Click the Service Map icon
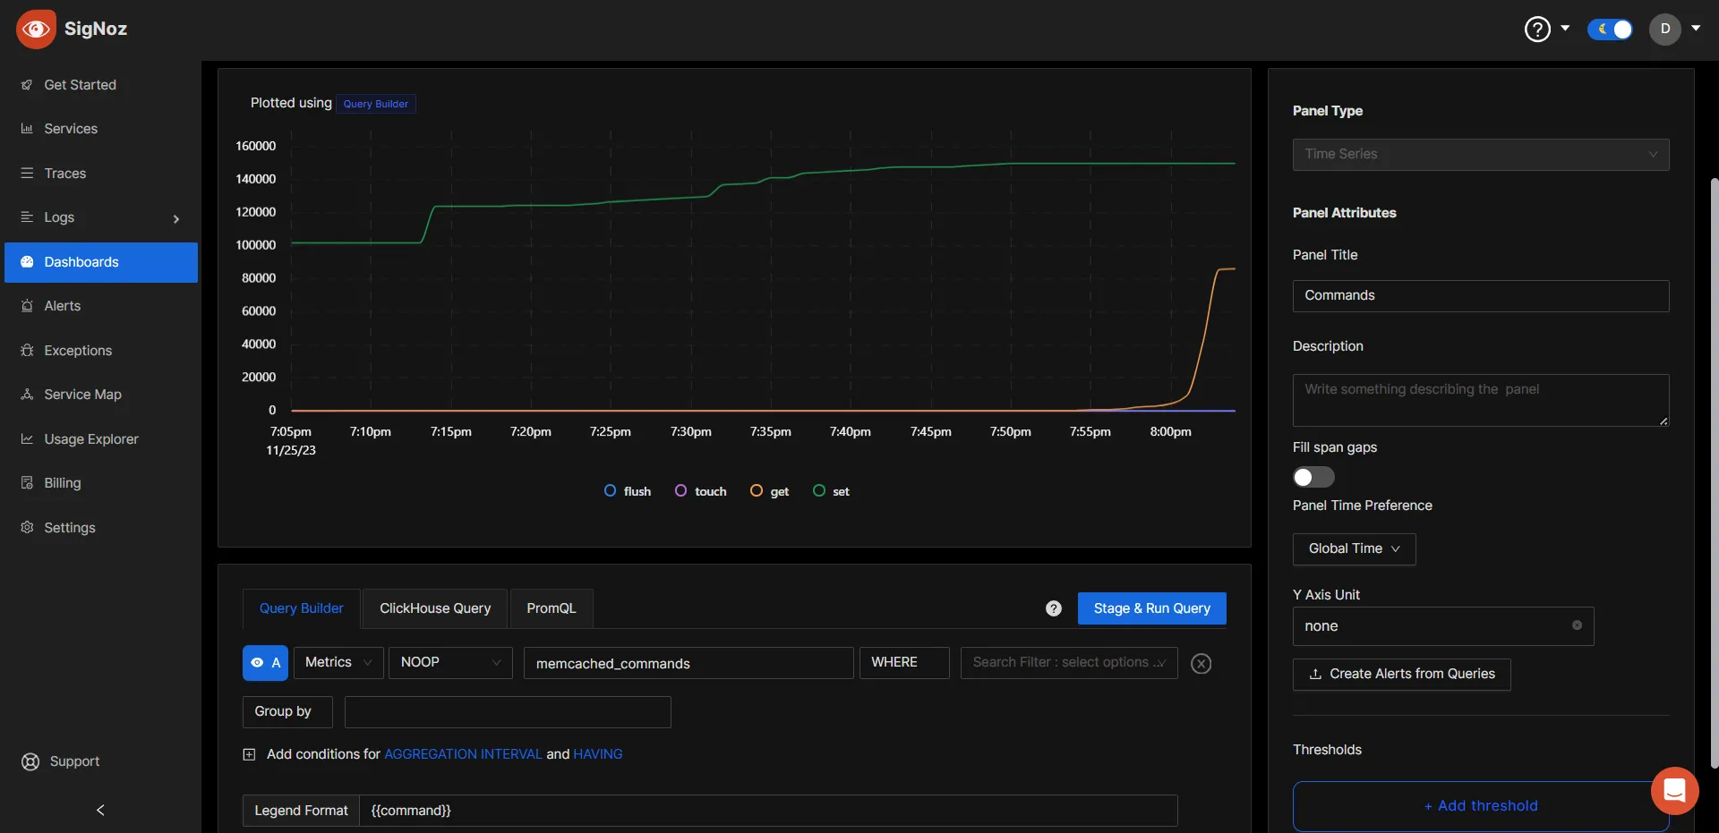This screenshot has width=1719, height=833. point(27,395)
